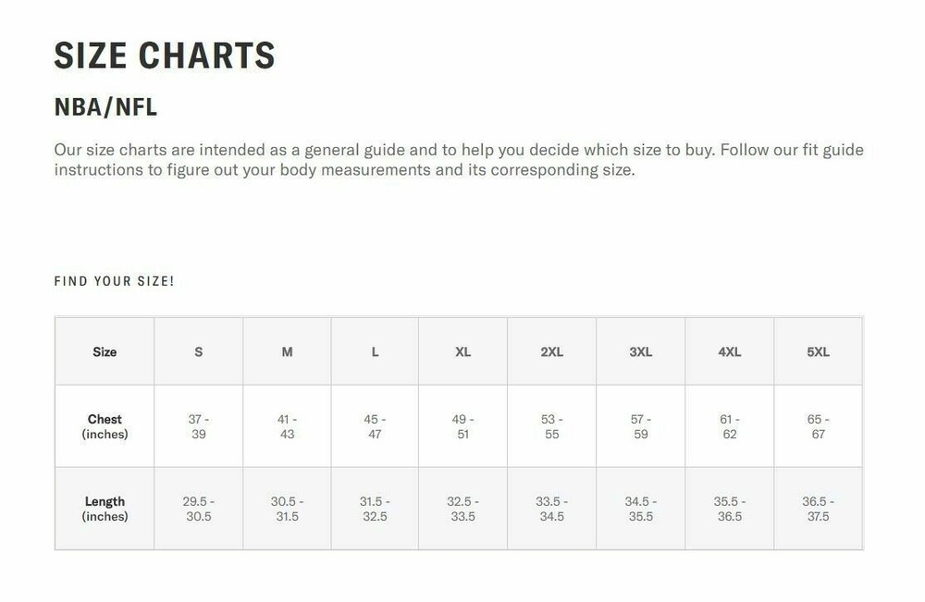Click the Chest (inches) row label
This screenshot has height=602, width=925.
(105, 426)
